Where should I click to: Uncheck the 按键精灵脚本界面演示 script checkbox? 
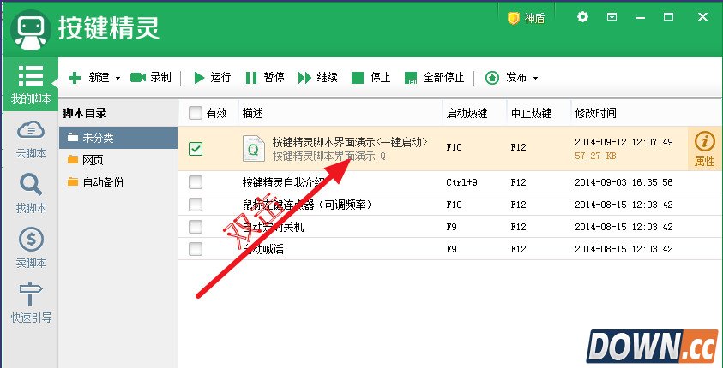pyautogui.click(x=196, y=149)
